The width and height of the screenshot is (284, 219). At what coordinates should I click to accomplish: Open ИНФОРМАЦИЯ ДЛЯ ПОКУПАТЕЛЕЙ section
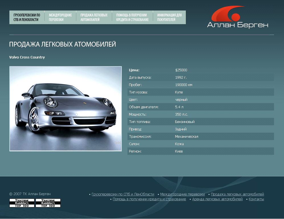[x=169, y=17]
